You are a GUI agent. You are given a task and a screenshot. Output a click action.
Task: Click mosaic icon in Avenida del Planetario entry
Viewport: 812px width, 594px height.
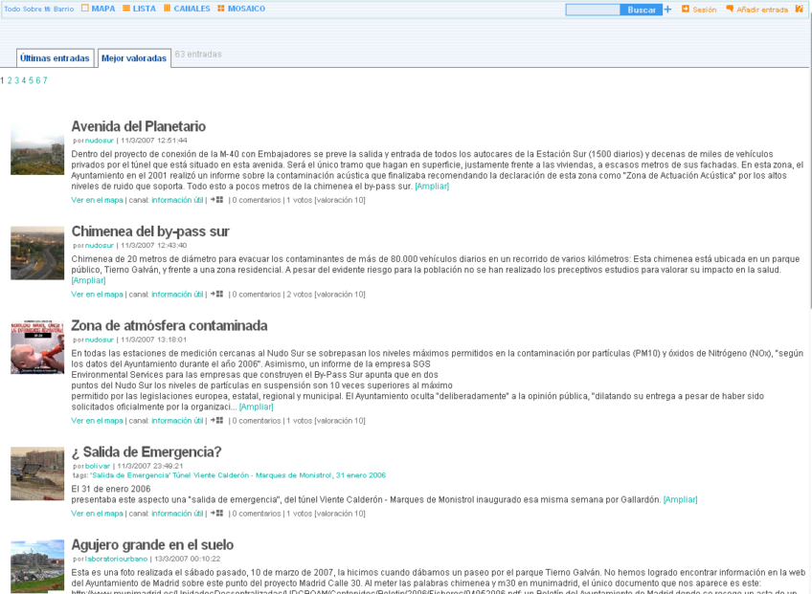click(217, 200)
